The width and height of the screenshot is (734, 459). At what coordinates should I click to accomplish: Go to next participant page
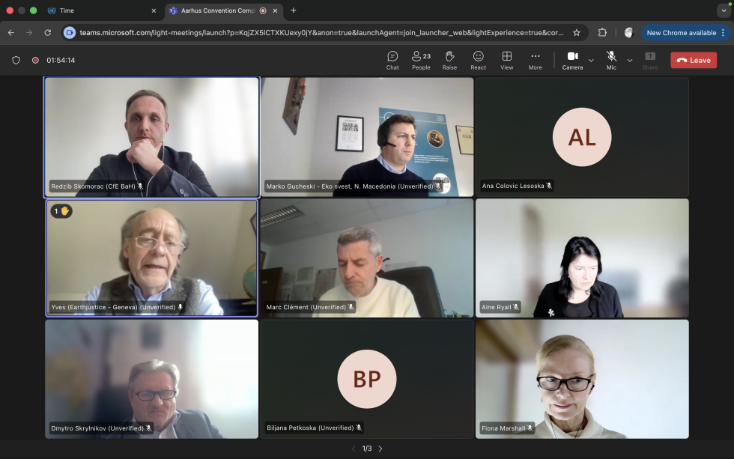(380, 449)
